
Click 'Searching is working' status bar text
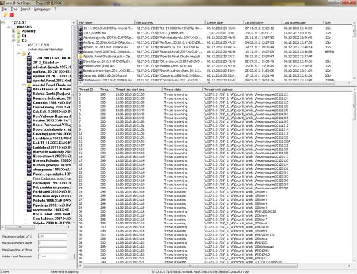click(x=64, y=272)
